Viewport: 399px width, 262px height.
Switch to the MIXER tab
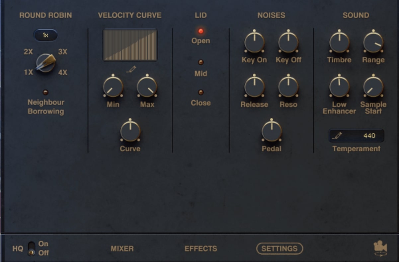[122, 248]
